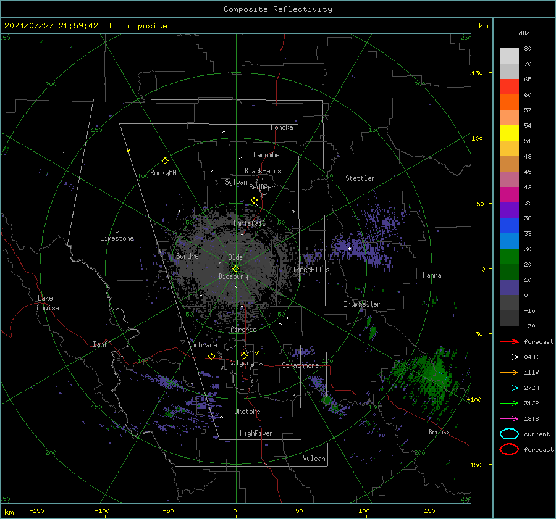Click the Okotoks town label
This screenshot has width=556, height=519.
pyautogui.click(x=247, y=412)
